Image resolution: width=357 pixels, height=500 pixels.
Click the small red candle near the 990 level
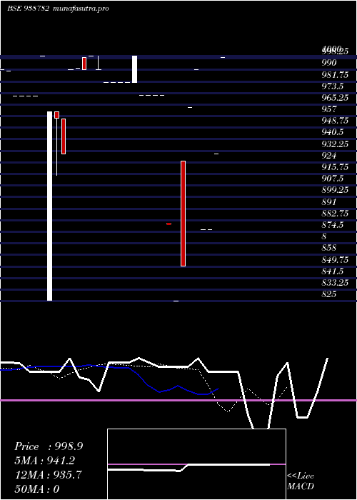point(84,64)
